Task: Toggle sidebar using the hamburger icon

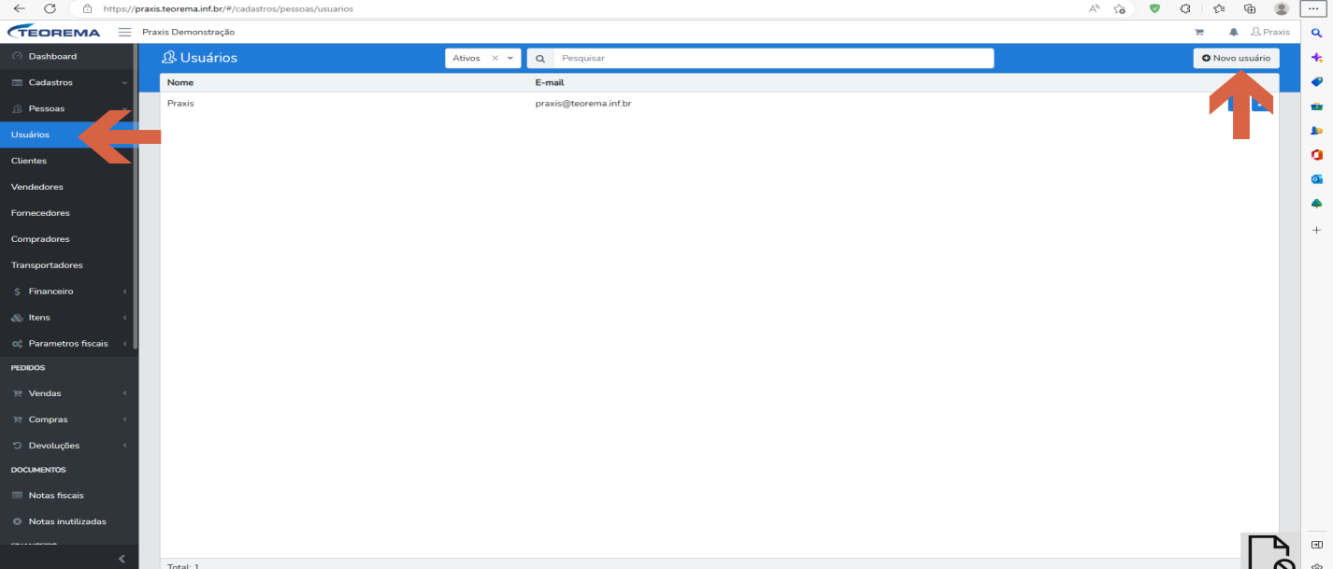Action: pyautogui.click(x=124, y=32)
